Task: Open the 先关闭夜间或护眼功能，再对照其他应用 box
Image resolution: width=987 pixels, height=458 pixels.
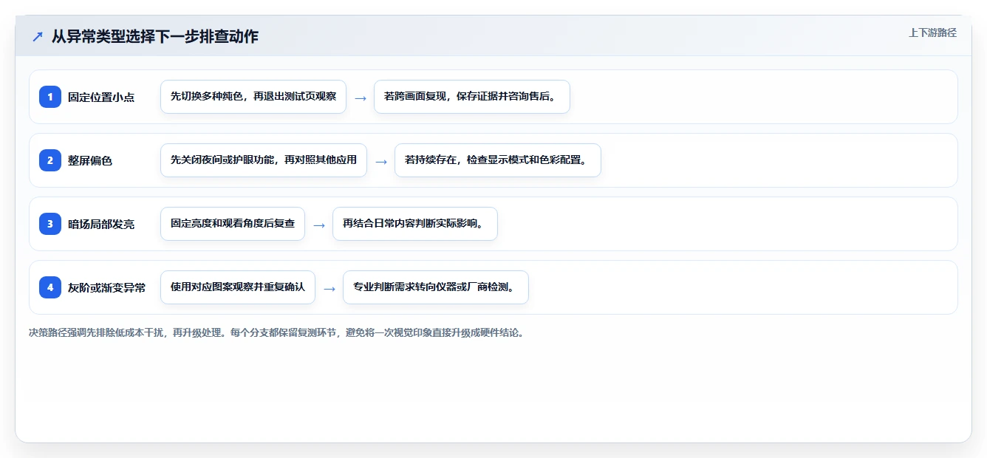Action: pos(264,160)
